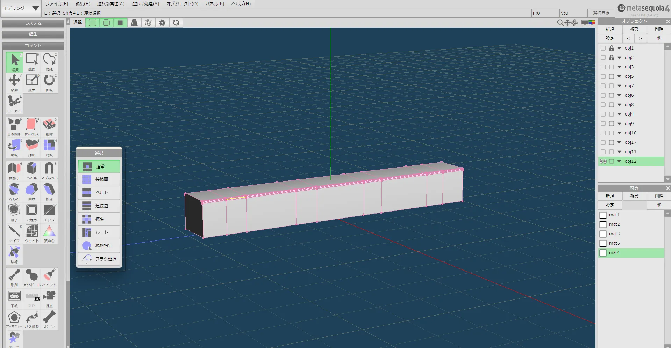Select the Rotate (回転) tool
This screenshot has height=348, width=671.
click(x=49, y=82)
